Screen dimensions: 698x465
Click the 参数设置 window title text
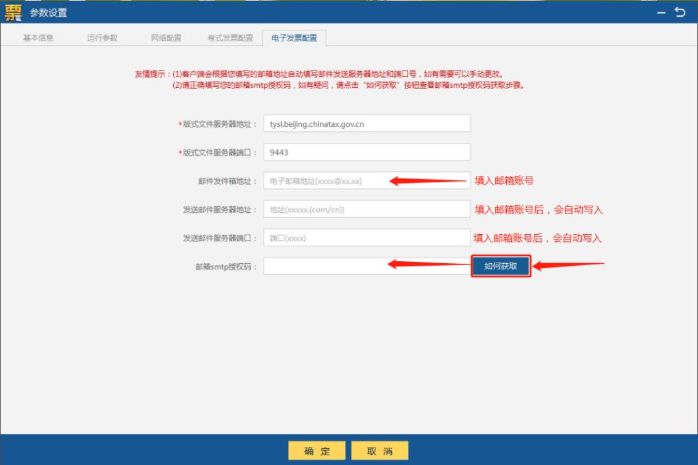48,11
